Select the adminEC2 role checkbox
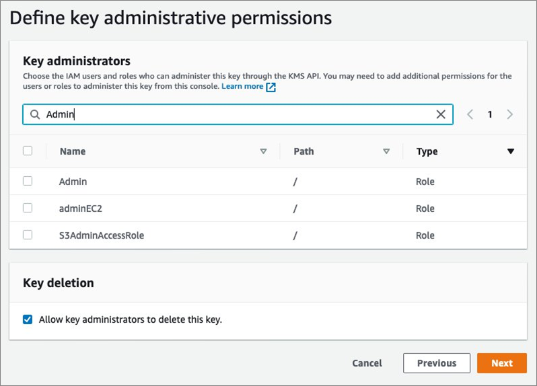Image resolution: width=537 pixels, height=386 pixels. 28,208
